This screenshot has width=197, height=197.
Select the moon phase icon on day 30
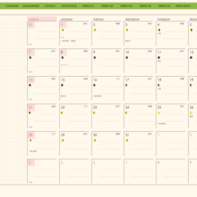click(x=95, y=140)
